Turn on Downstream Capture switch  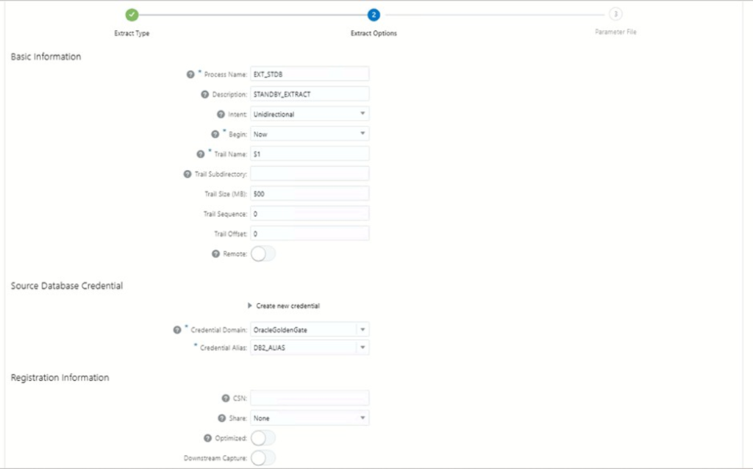pos(263,458)
